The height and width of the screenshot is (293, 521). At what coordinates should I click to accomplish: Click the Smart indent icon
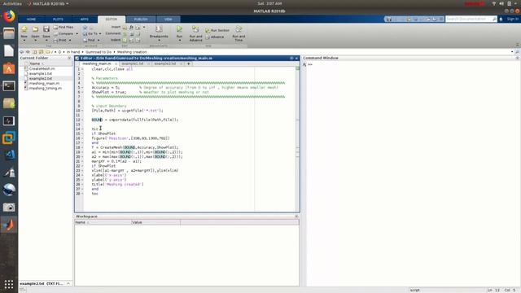tap(125, 40)
